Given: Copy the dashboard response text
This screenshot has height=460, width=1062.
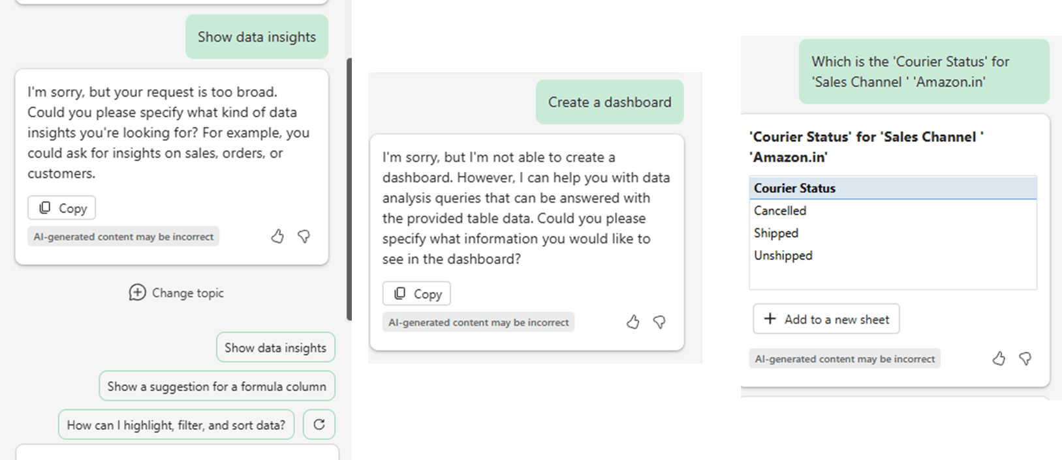Looking at the screenshot, I should coord(417,294).
